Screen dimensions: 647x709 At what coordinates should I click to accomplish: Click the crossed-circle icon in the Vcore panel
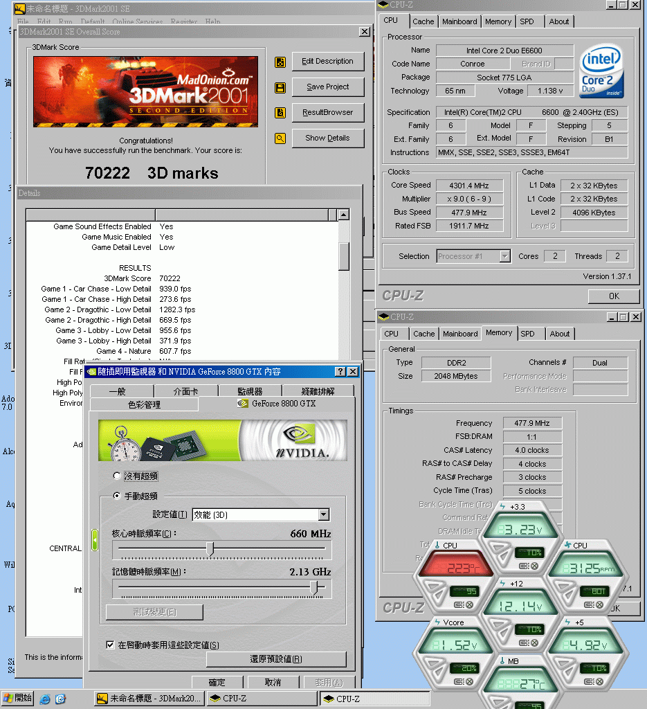pyautogui.click(x=469, y=681)
